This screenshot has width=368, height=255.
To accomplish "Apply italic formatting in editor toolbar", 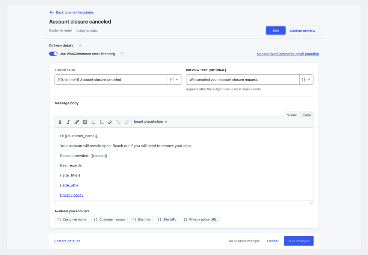I will pos(68,122).
